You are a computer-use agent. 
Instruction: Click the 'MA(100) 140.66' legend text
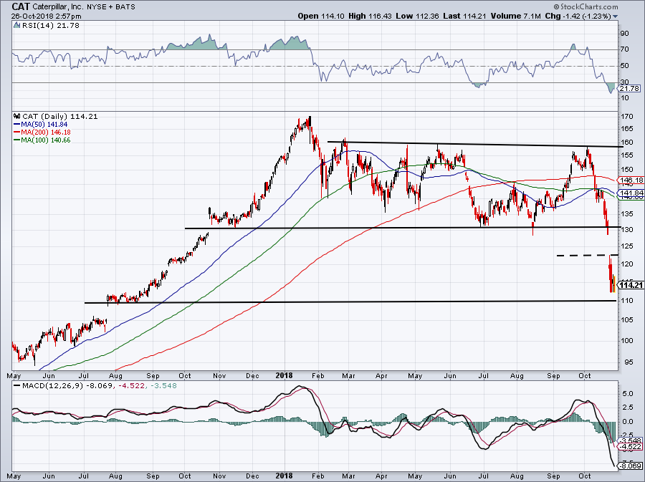(x=46, y=140)
